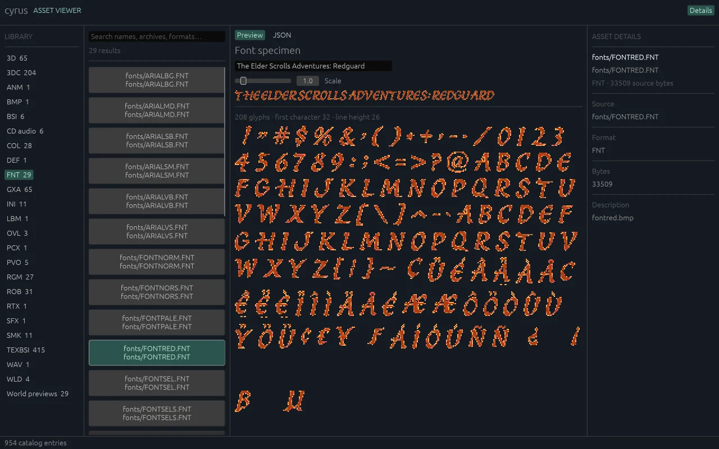Image resolution: width=719 pixels, height=449 pixels.
Task: Click the ASSET VIEWER header label
Action: (57, 10)
